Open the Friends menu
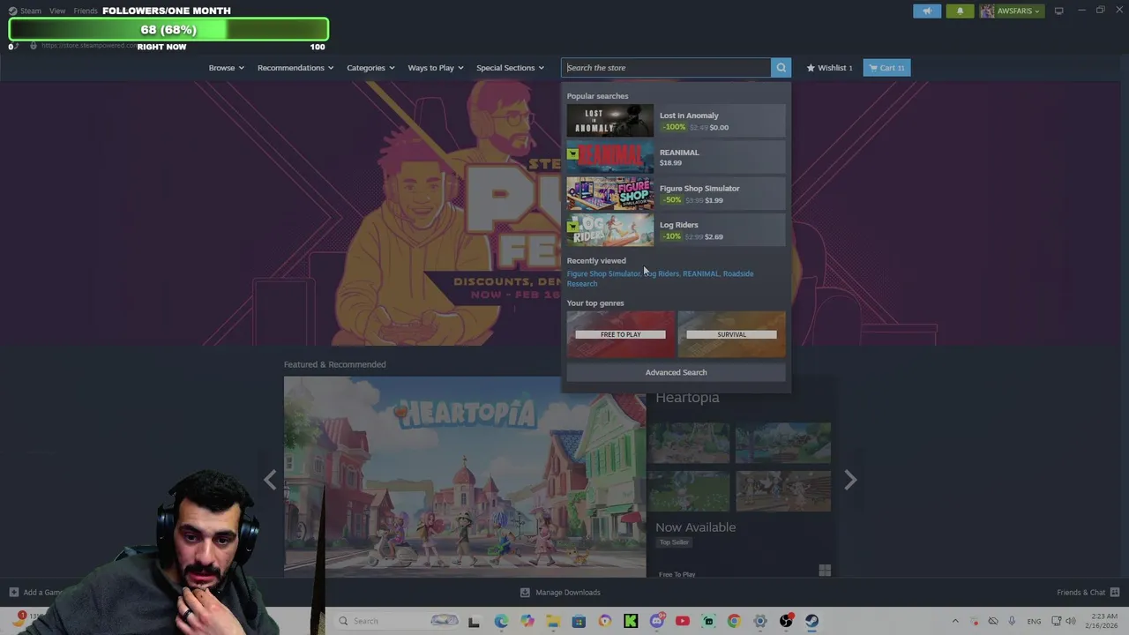 point(86,11)
